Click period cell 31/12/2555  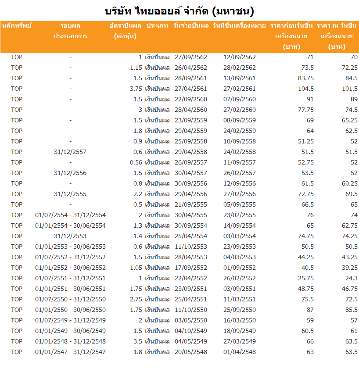(70, 194)
